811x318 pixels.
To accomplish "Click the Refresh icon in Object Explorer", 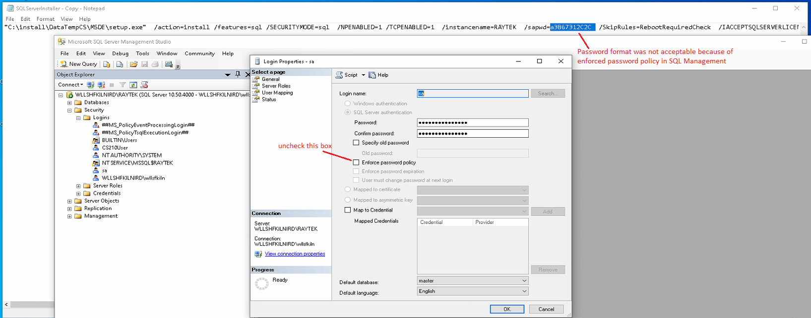I will 133,85.
